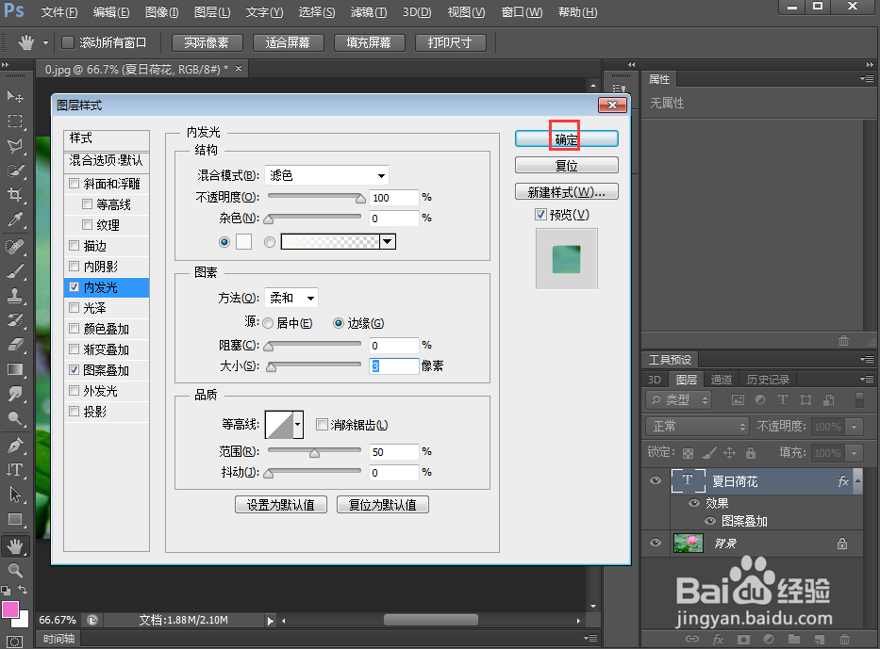Switch to the 通道 panel tab
This screenshot has width=880, height=649.
coord(722,379)
